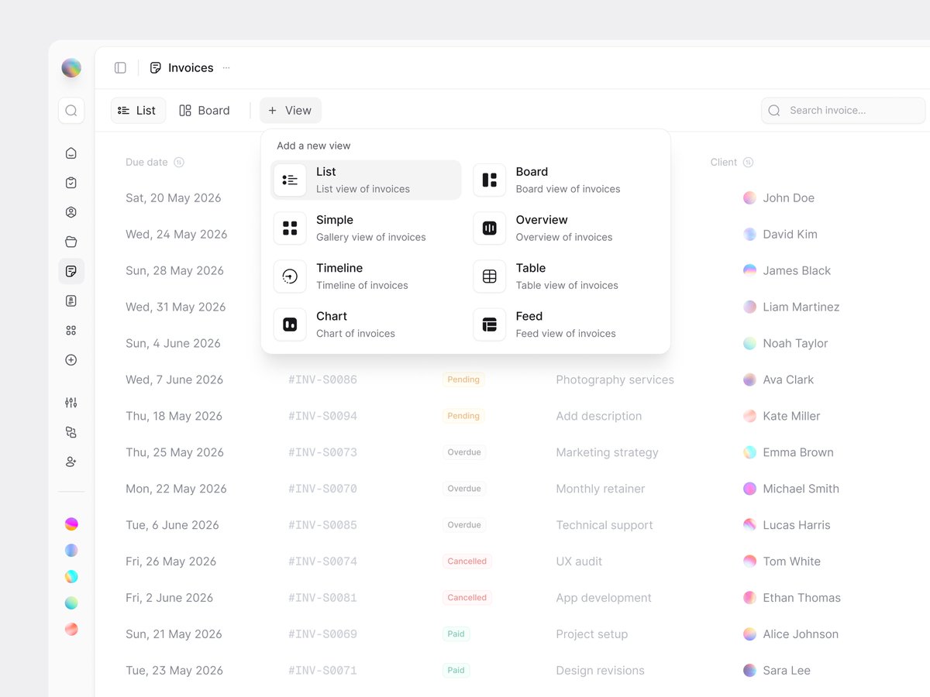Toggle the sidebar panel icon in header

tap(120, 68)
